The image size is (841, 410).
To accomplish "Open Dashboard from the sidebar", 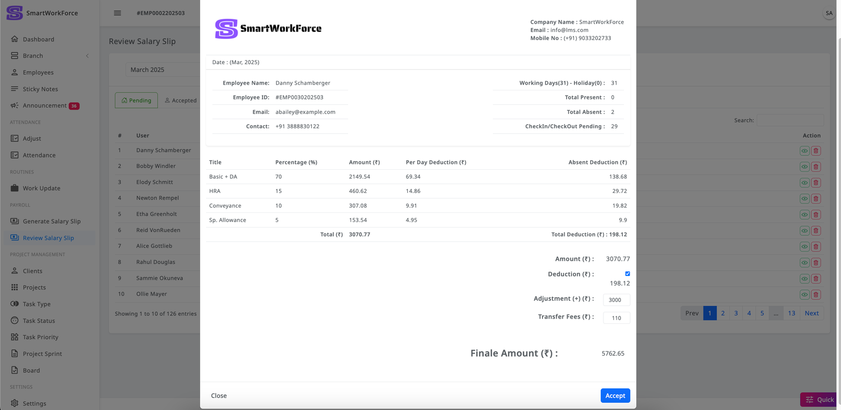I will pos(38,39).
